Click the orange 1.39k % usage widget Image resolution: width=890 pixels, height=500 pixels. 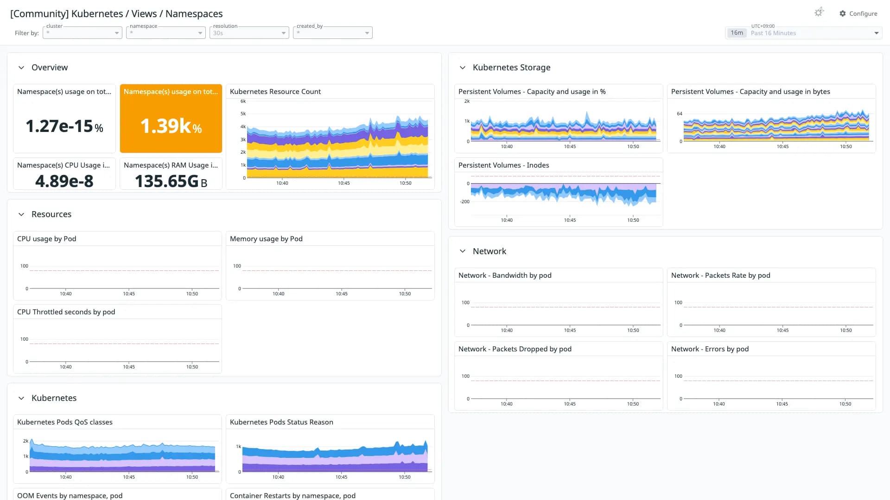click(x=171, y=119)
